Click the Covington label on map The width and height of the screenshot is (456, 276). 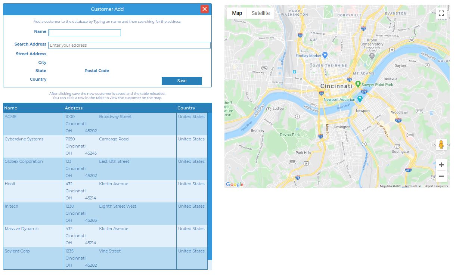[x=342, y=127]
